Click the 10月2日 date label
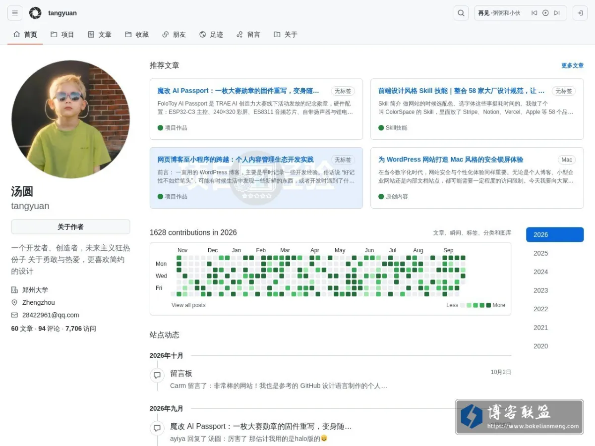 (501, 372)
